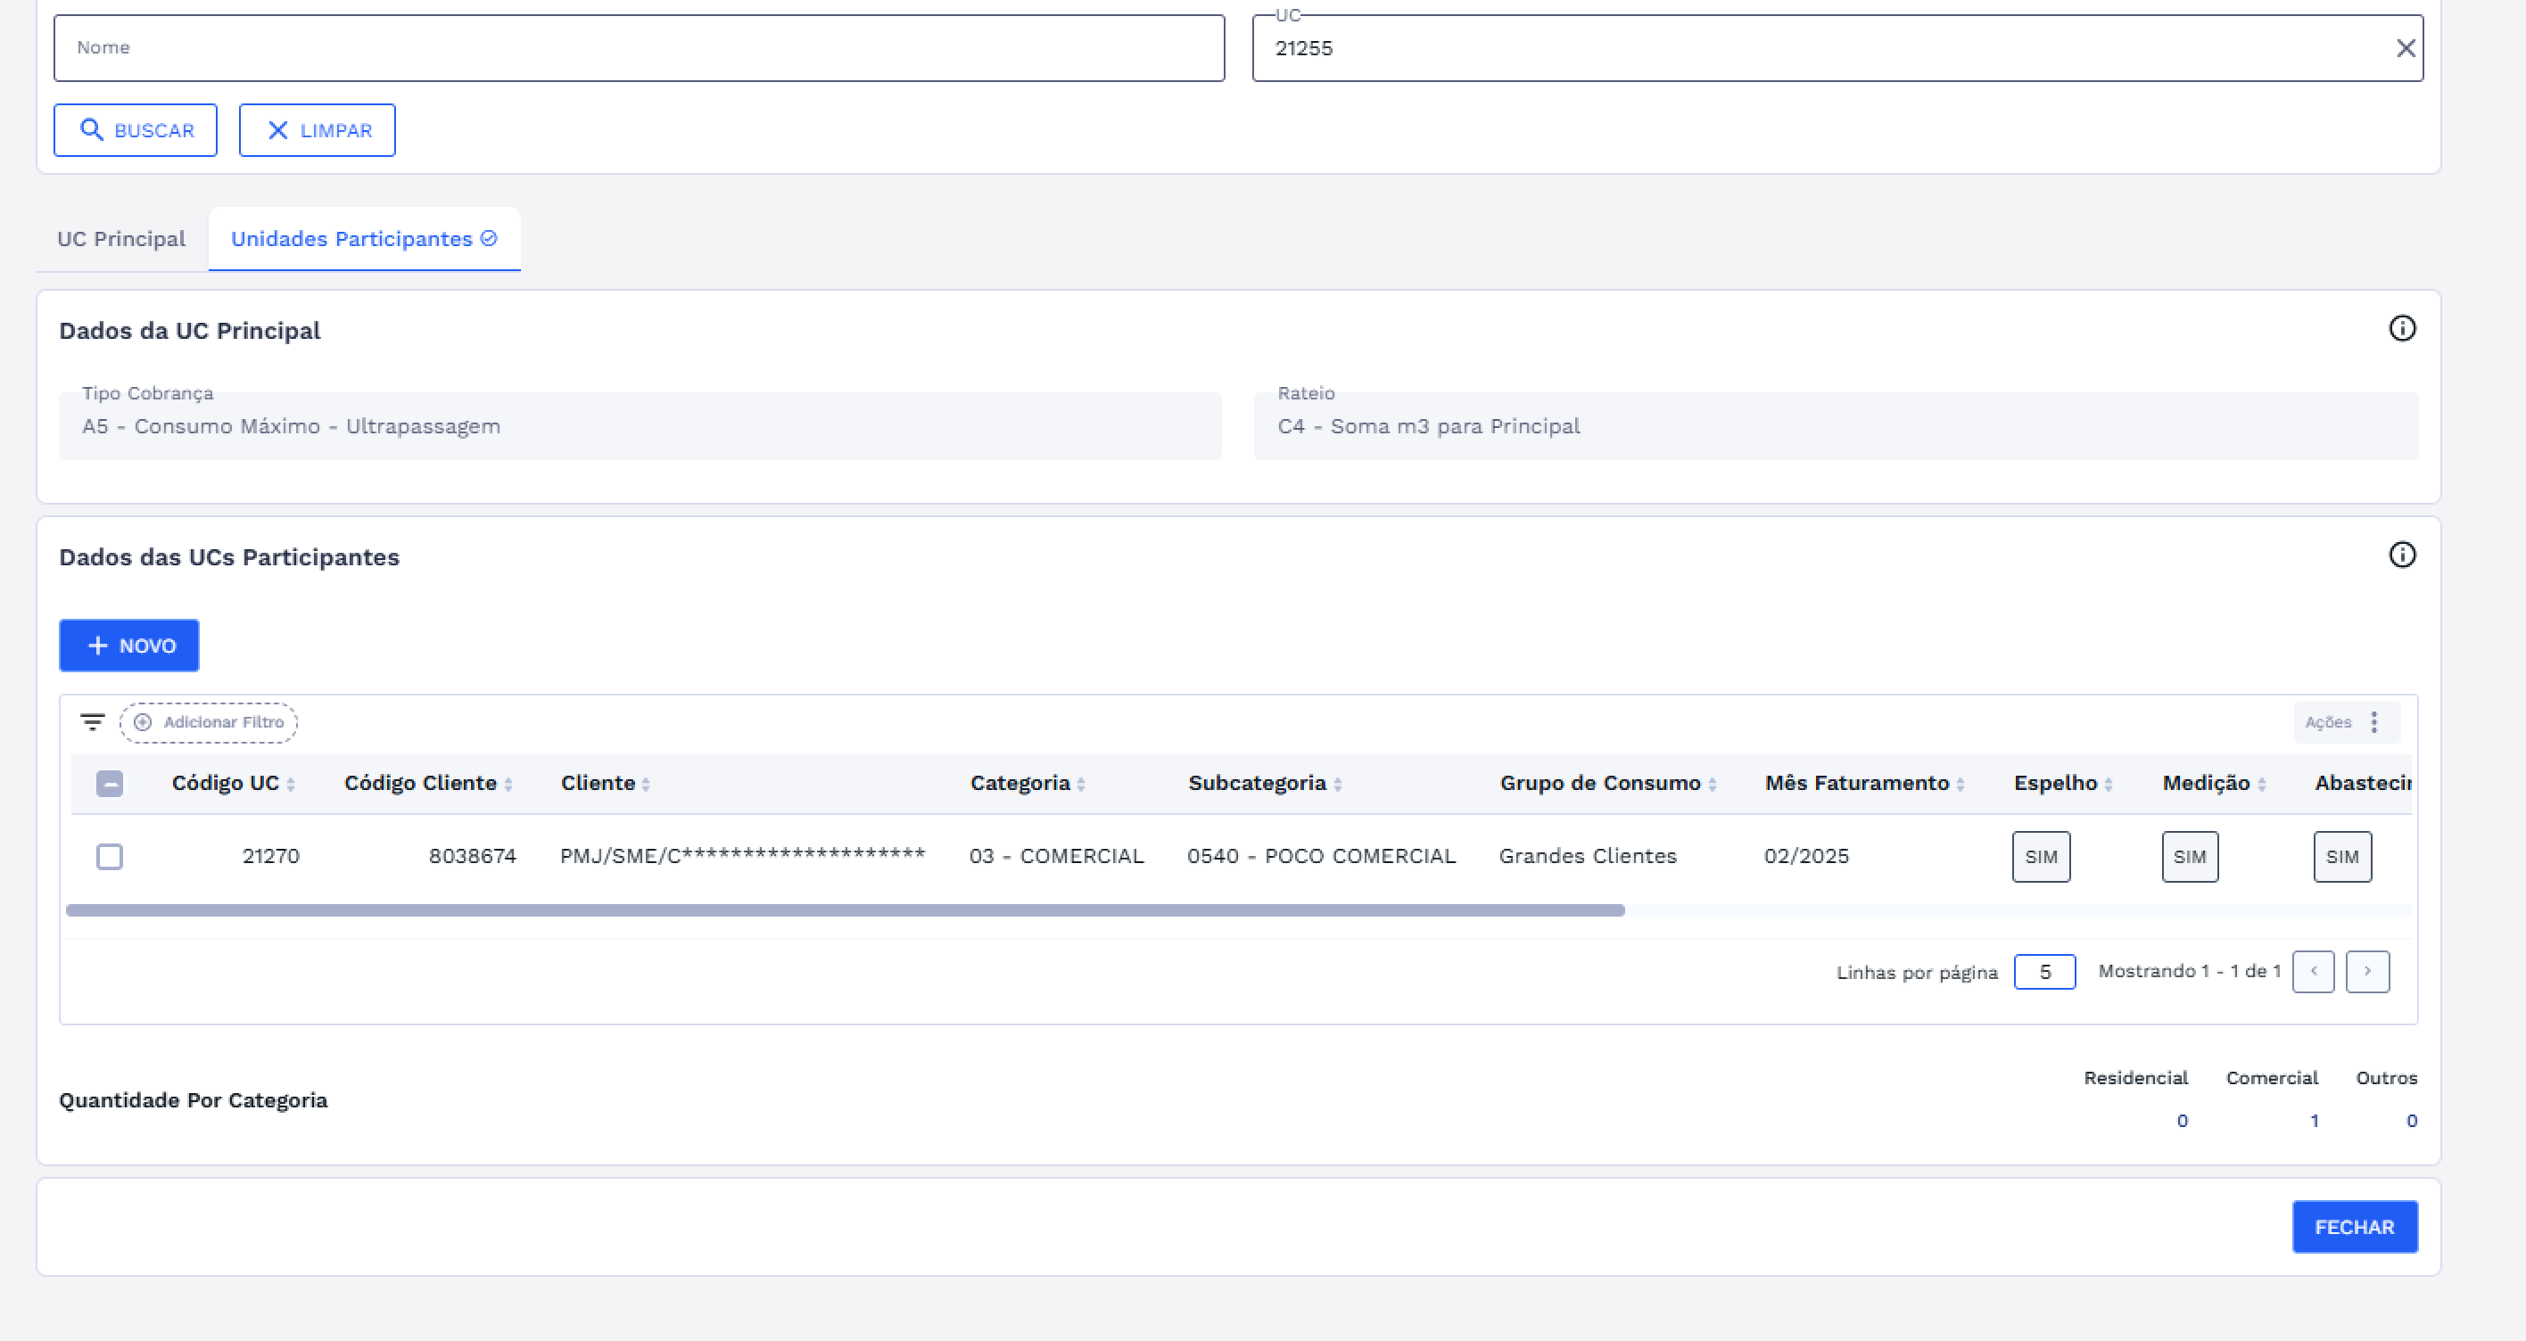Switch to the UC Principal tab

click(x=120, y=239)
